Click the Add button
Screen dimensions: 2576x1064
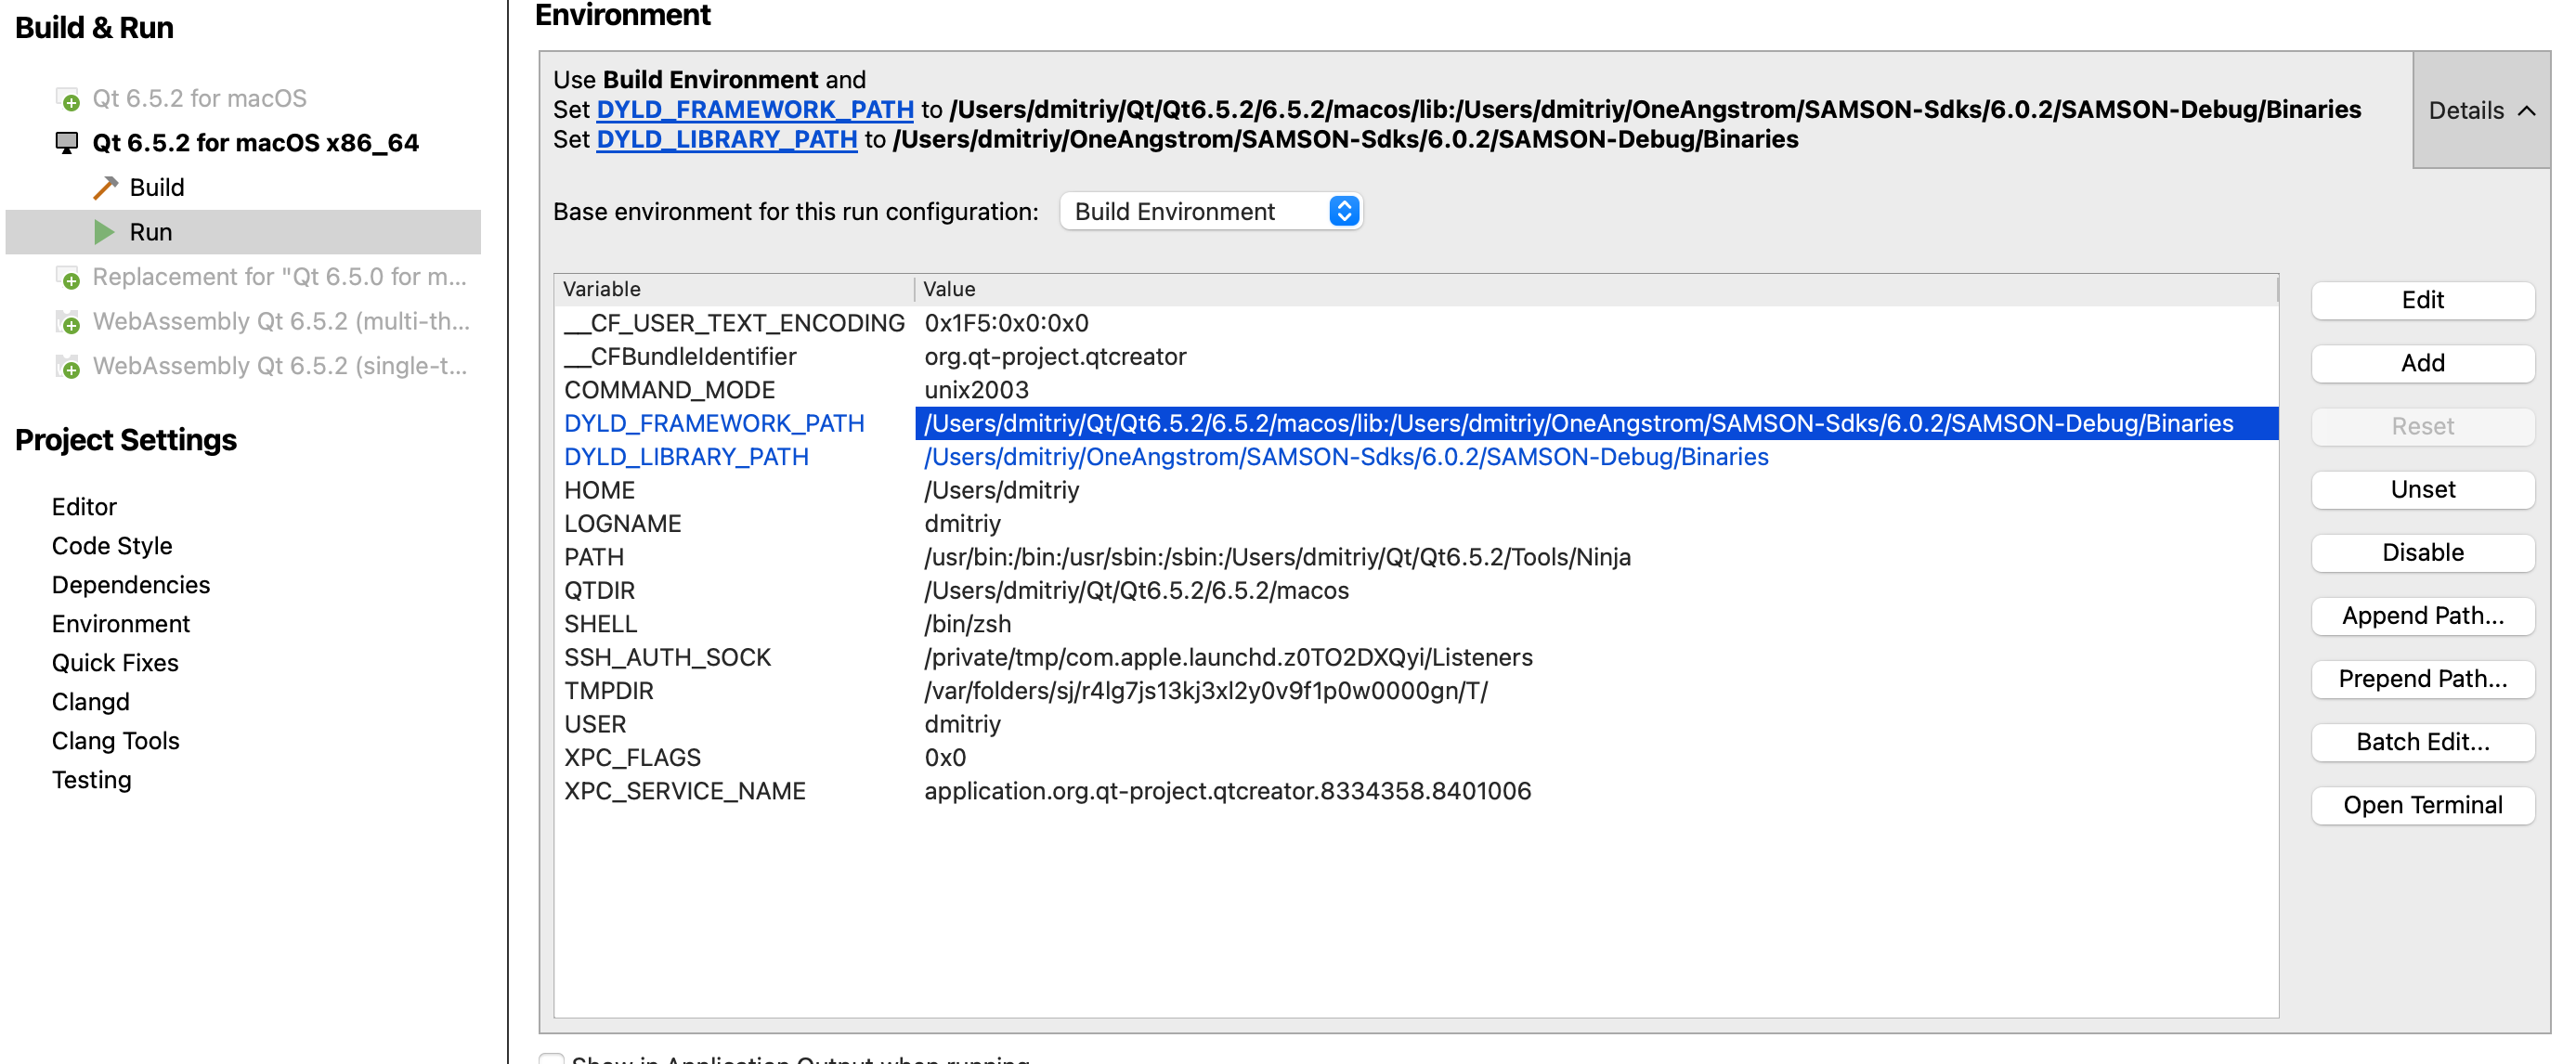click(2422, 363)
